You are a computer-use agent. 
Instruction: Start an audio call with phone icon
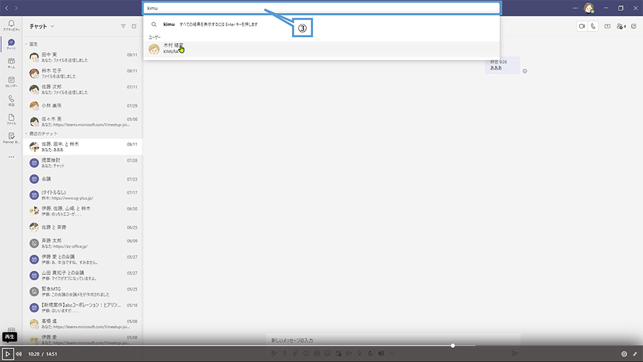593,26
